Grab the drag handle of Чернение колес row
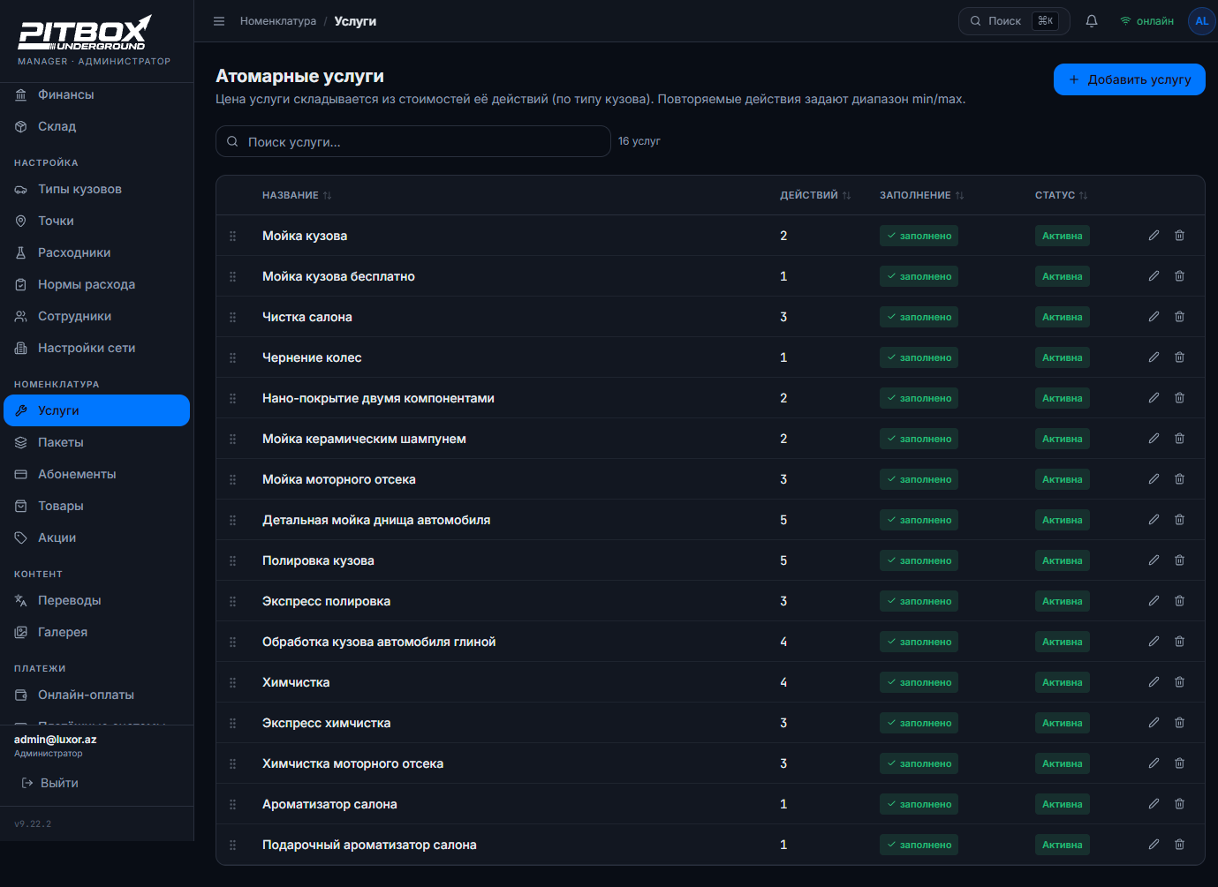This screenshot has width=1218, height=887. pos(233,357)
